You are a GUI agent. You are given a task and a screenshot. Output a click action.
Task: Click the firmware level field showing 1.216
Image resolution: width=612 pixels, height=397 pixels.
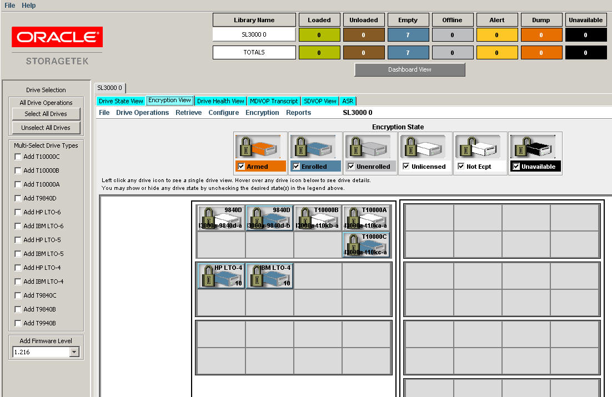(x=41, y=352)
